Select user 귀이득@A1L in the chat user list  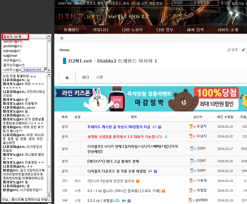tap(12, 60)
